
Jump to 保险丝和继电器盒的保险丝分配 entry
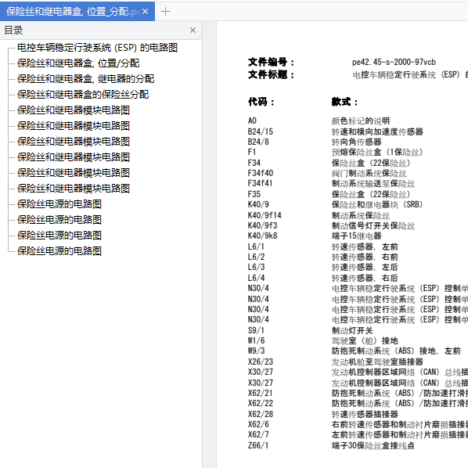(x=83, y=95)
